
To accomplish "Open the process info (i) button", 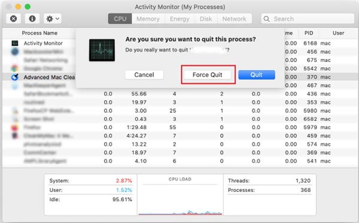I will [32, 18].
